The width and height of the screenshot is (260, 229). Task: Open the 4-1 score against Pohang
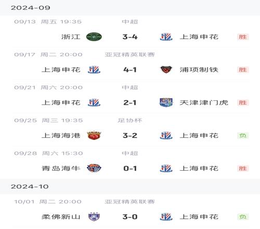[x=130, y=70]
